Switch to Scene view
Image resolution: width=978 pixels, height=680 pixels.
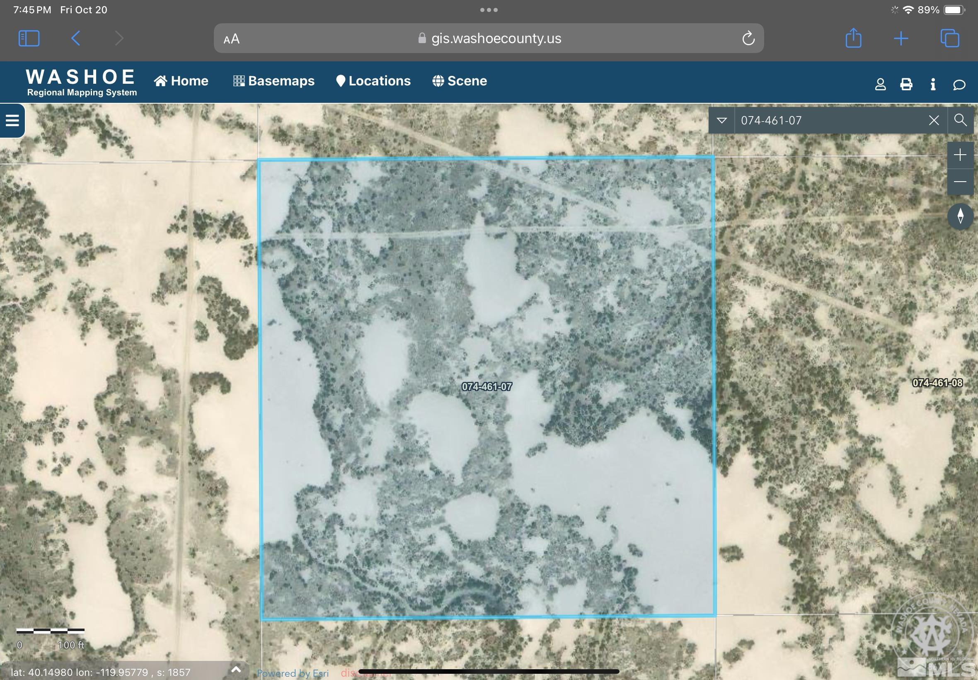(460, 81)
